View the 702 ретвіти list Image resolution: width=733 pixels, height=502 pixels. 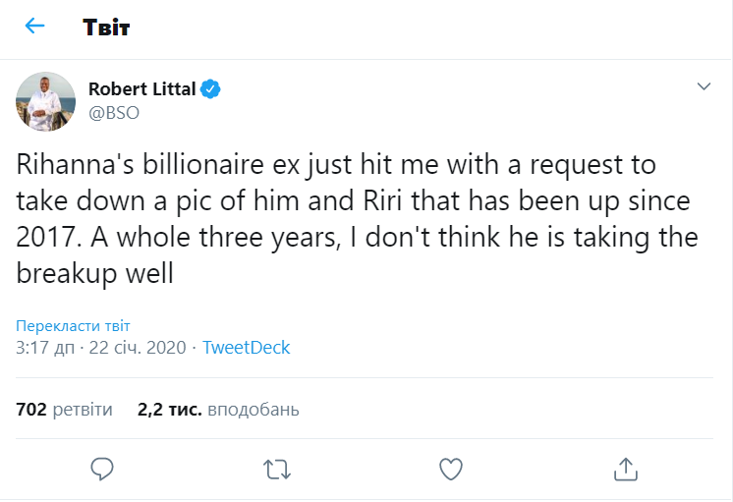click(65, 409)
